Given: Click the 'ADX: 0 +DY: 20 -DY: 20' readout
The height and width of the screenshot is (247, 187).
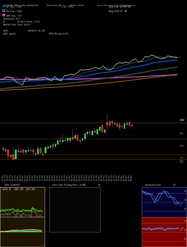Looking at the screenshot, I should click(x=18, y=189).
